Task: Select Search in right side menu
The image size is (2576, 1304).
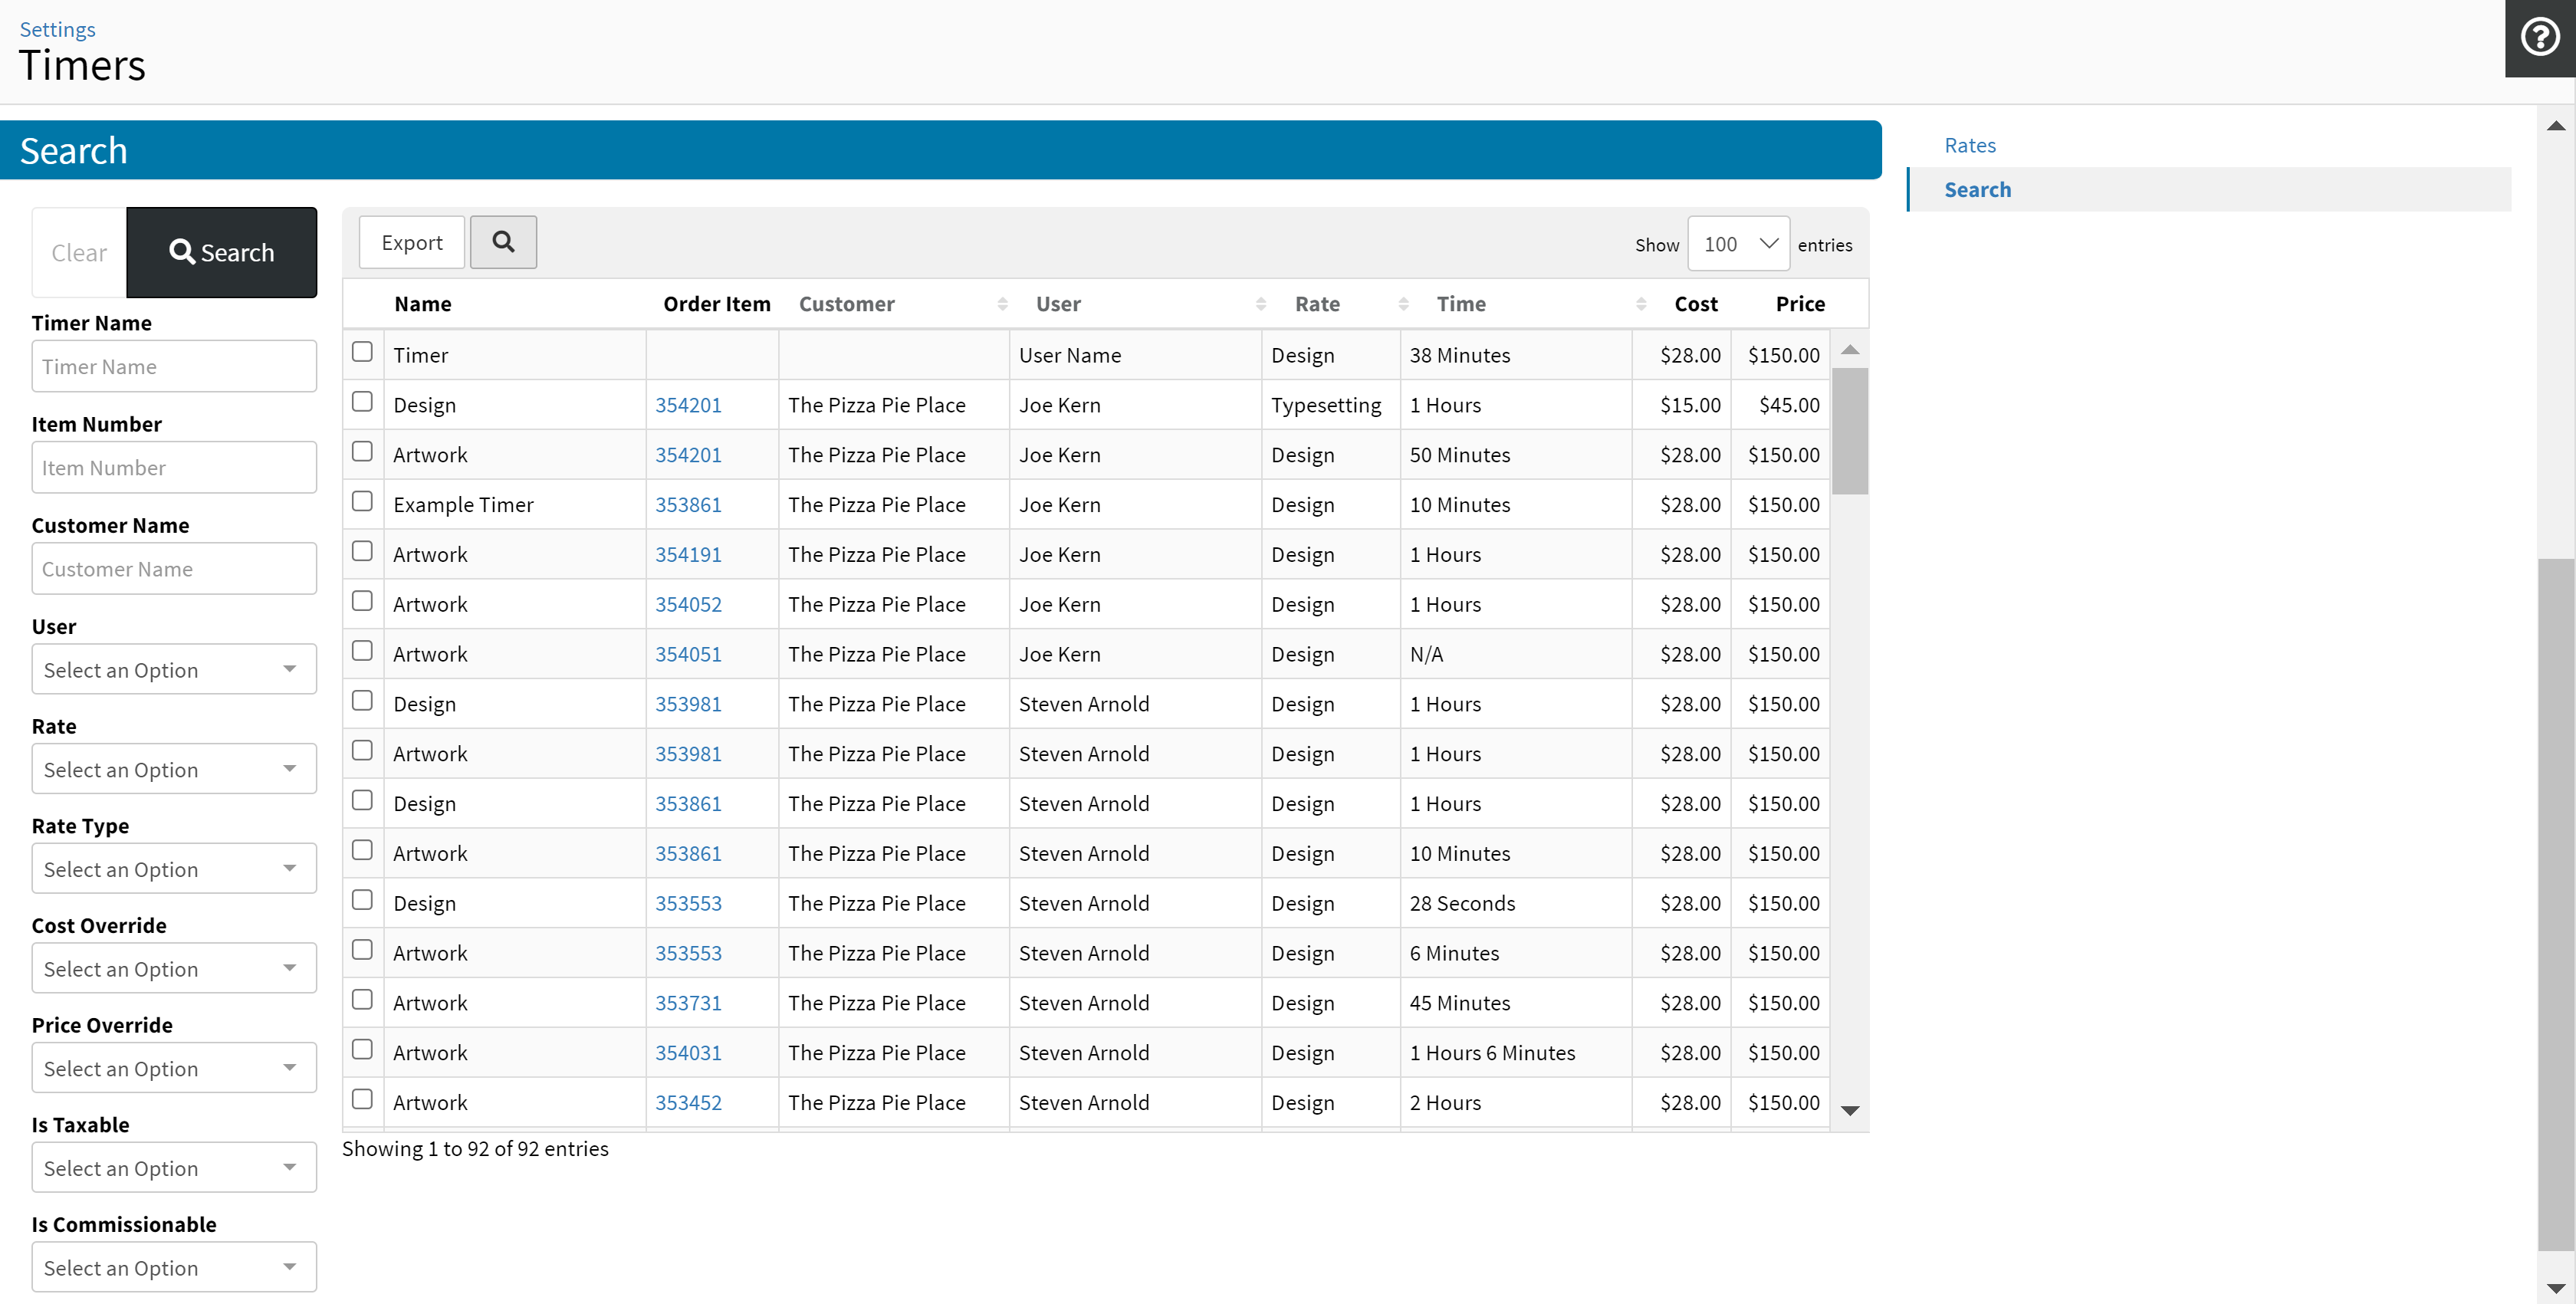Action: (x=1976, y=190)
